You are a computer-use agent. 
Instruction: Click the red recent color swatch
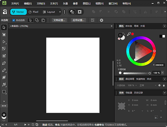133,34
